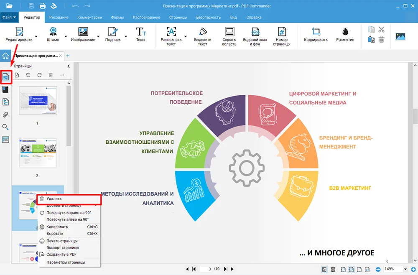Viewport: 418px width, 275px height.
Task: Choose the Выделить текст highlighter tool
Action: tap(203, 36)
